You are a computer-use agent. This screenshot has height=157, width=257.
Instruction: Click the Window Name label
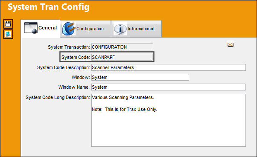point(74,87)
